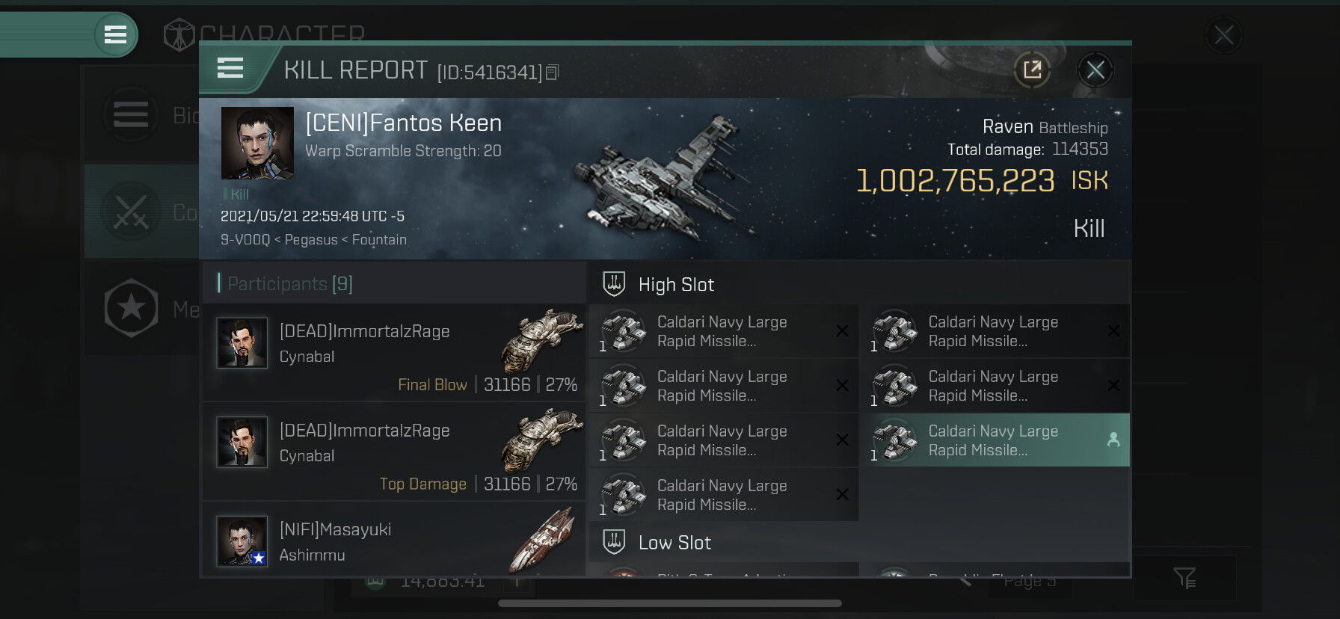Share the kill report via export icon

tap(1032, 70)
